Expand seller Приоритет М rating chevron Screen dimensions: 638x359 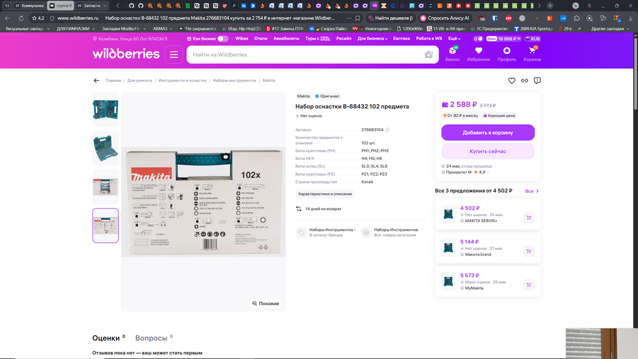coord(488,172)
